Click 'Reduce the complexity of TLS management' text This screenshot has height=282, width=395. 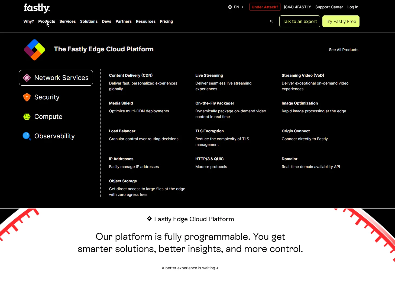pyautogui.click(x=222, y=142)
